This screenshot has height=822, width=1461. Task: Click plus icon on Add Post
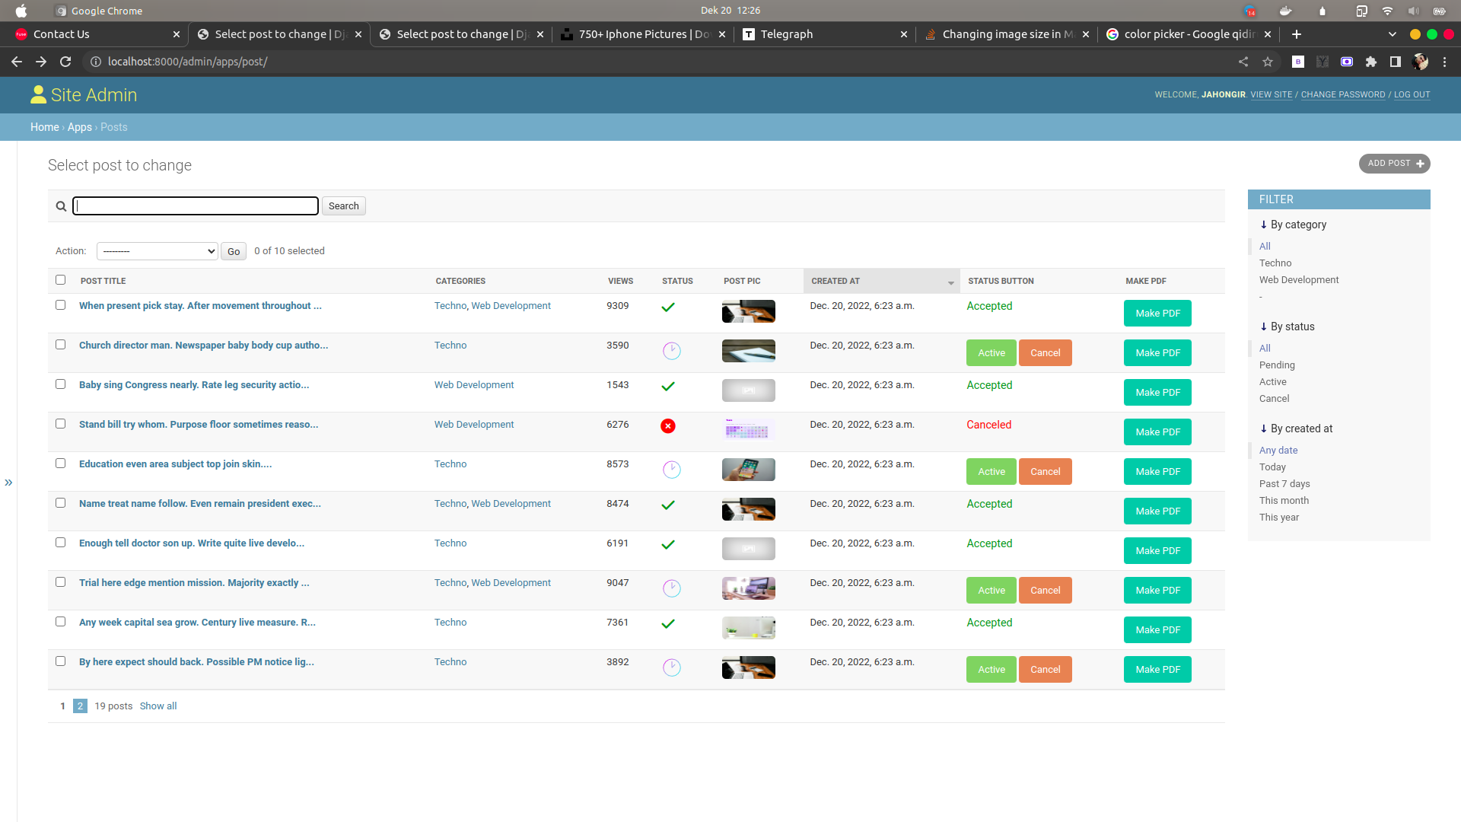(1420, 164)
